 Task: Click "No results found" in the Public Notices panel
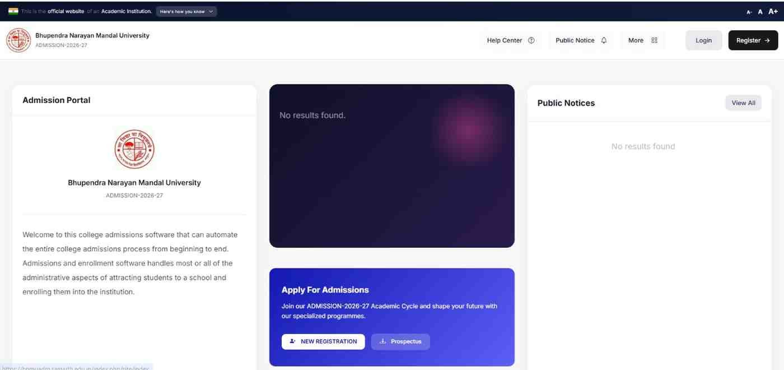643,146
